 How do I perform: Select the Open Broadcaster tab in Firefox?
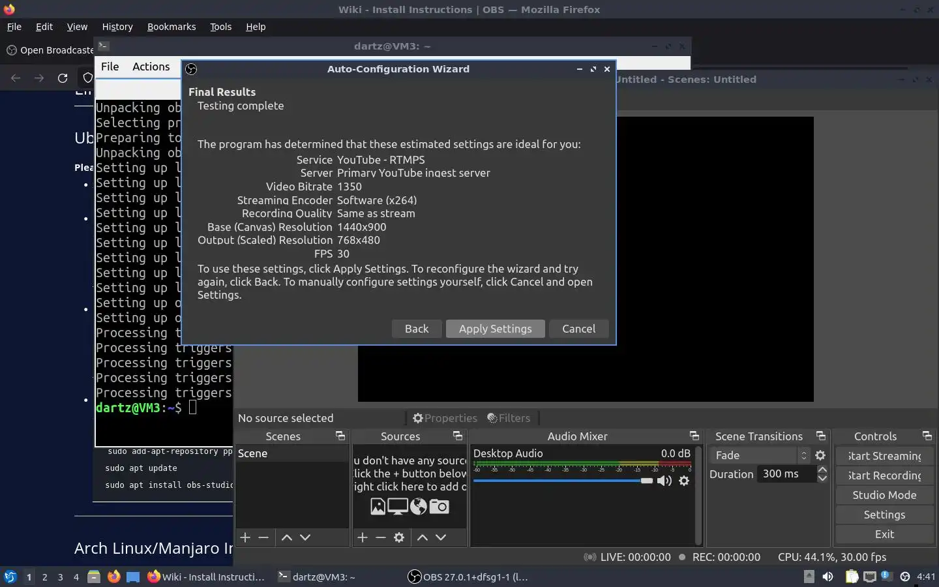[x=50, y=50]
